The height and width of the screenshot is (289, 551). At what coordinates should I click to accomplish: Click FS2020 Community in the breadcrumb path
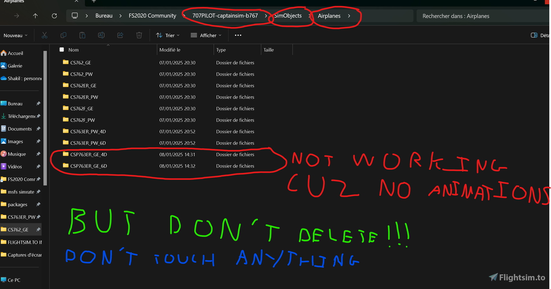(x=152, y=16)
